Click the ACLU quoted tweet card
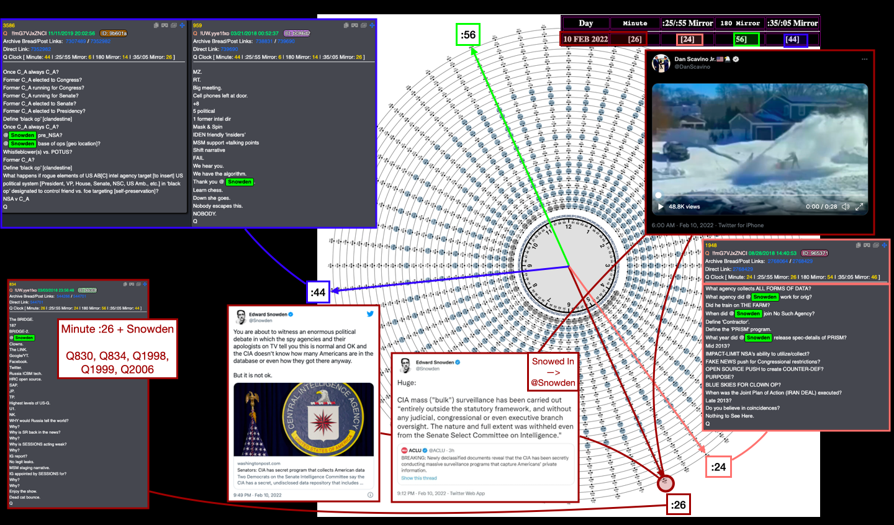 [485, 464]
